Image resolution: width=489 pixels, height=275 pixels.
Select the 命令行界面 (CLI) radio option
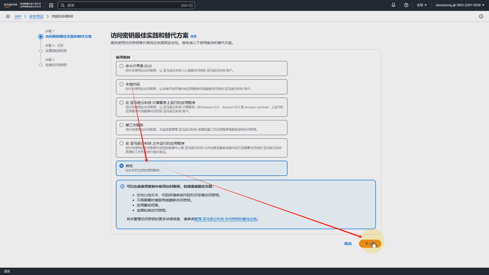pos(121,66)
